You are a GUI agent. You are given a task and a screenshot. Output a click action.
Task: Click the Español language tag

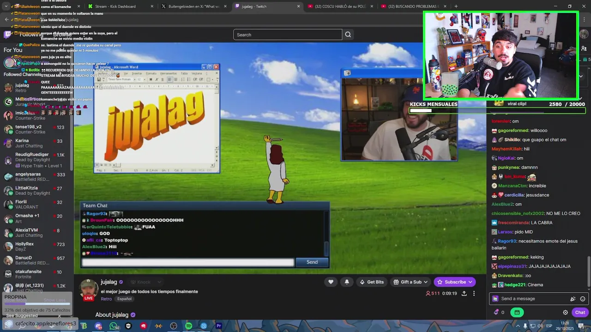click(124, 299)
